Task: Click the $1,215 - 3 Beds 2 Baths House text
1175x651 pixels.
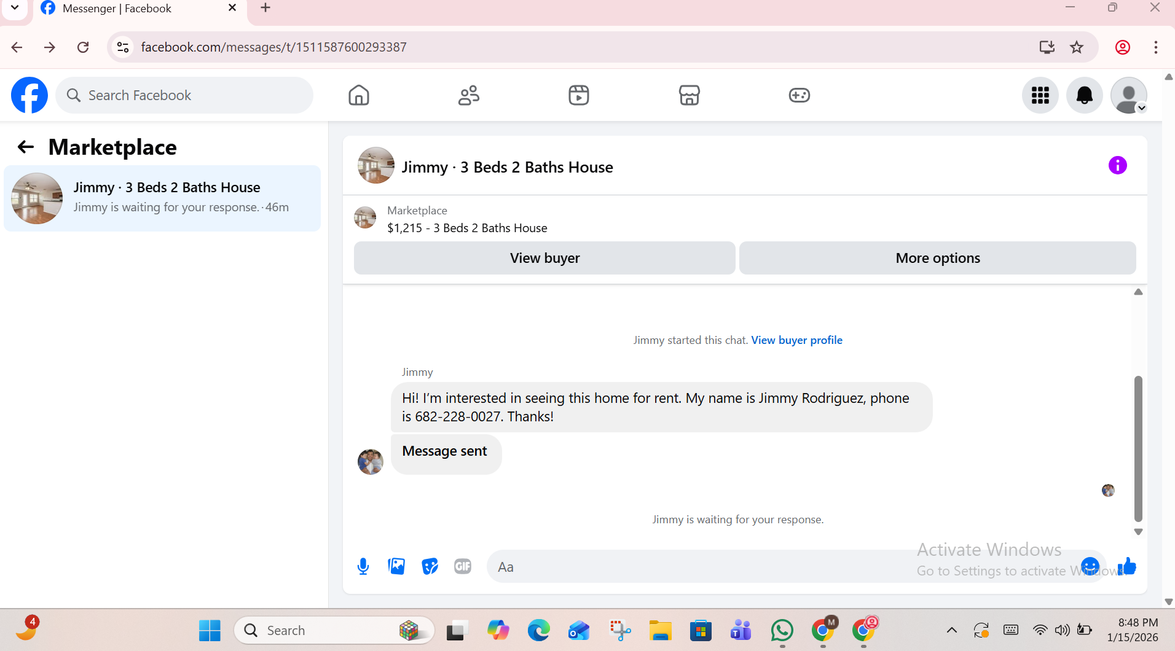Action: click(467, 228)
